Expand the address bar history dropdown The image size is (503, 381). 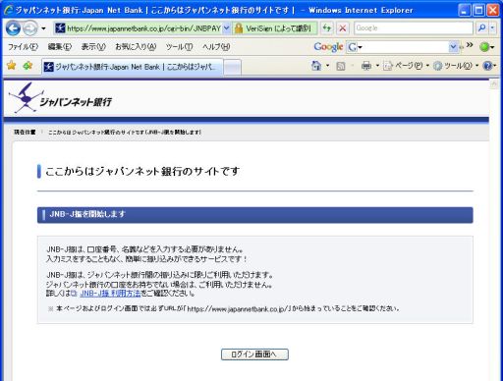click(x=226, y=28)
